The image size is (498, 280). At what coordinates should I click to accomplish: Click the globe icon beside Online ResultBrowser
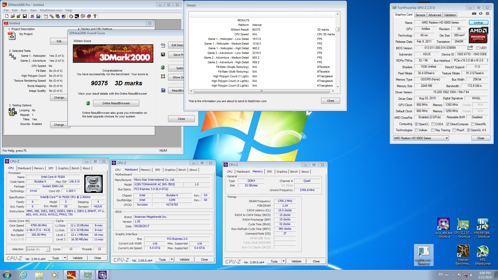(x=88, y=103)
